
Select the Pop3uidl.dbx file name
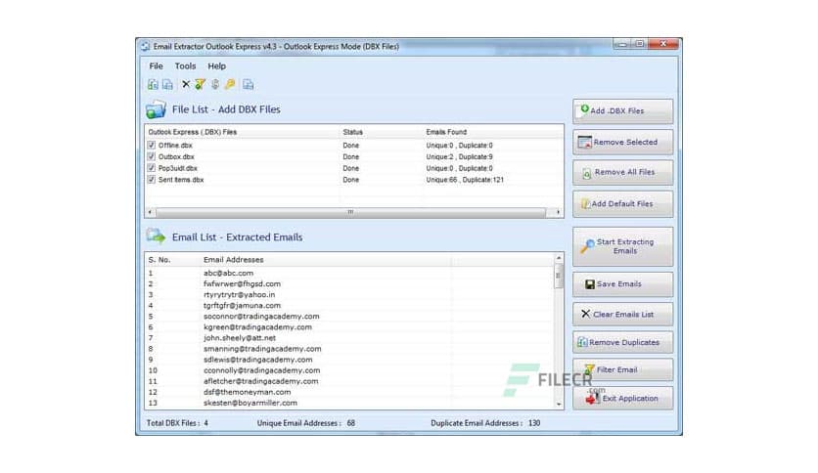click(x=178, y=168)
